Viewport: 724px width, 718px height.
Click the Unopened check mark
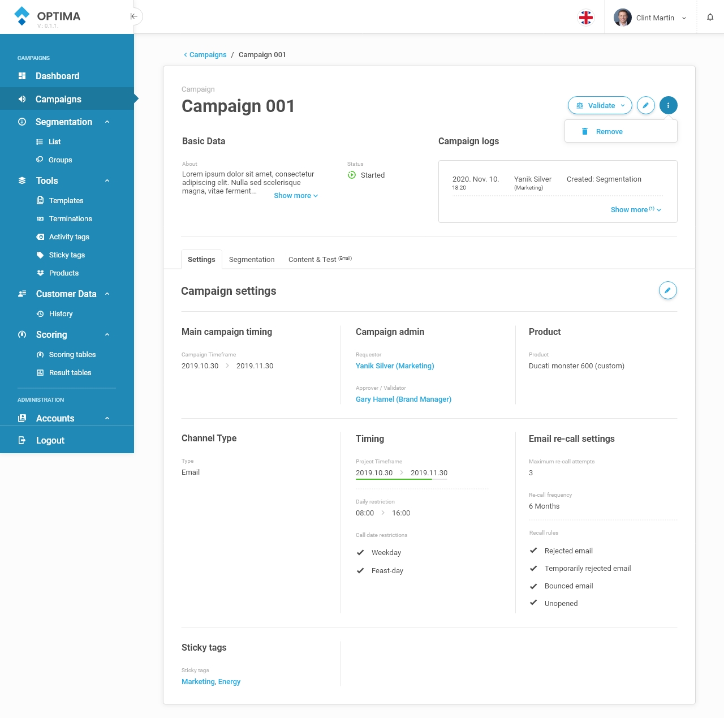(533, 603)
